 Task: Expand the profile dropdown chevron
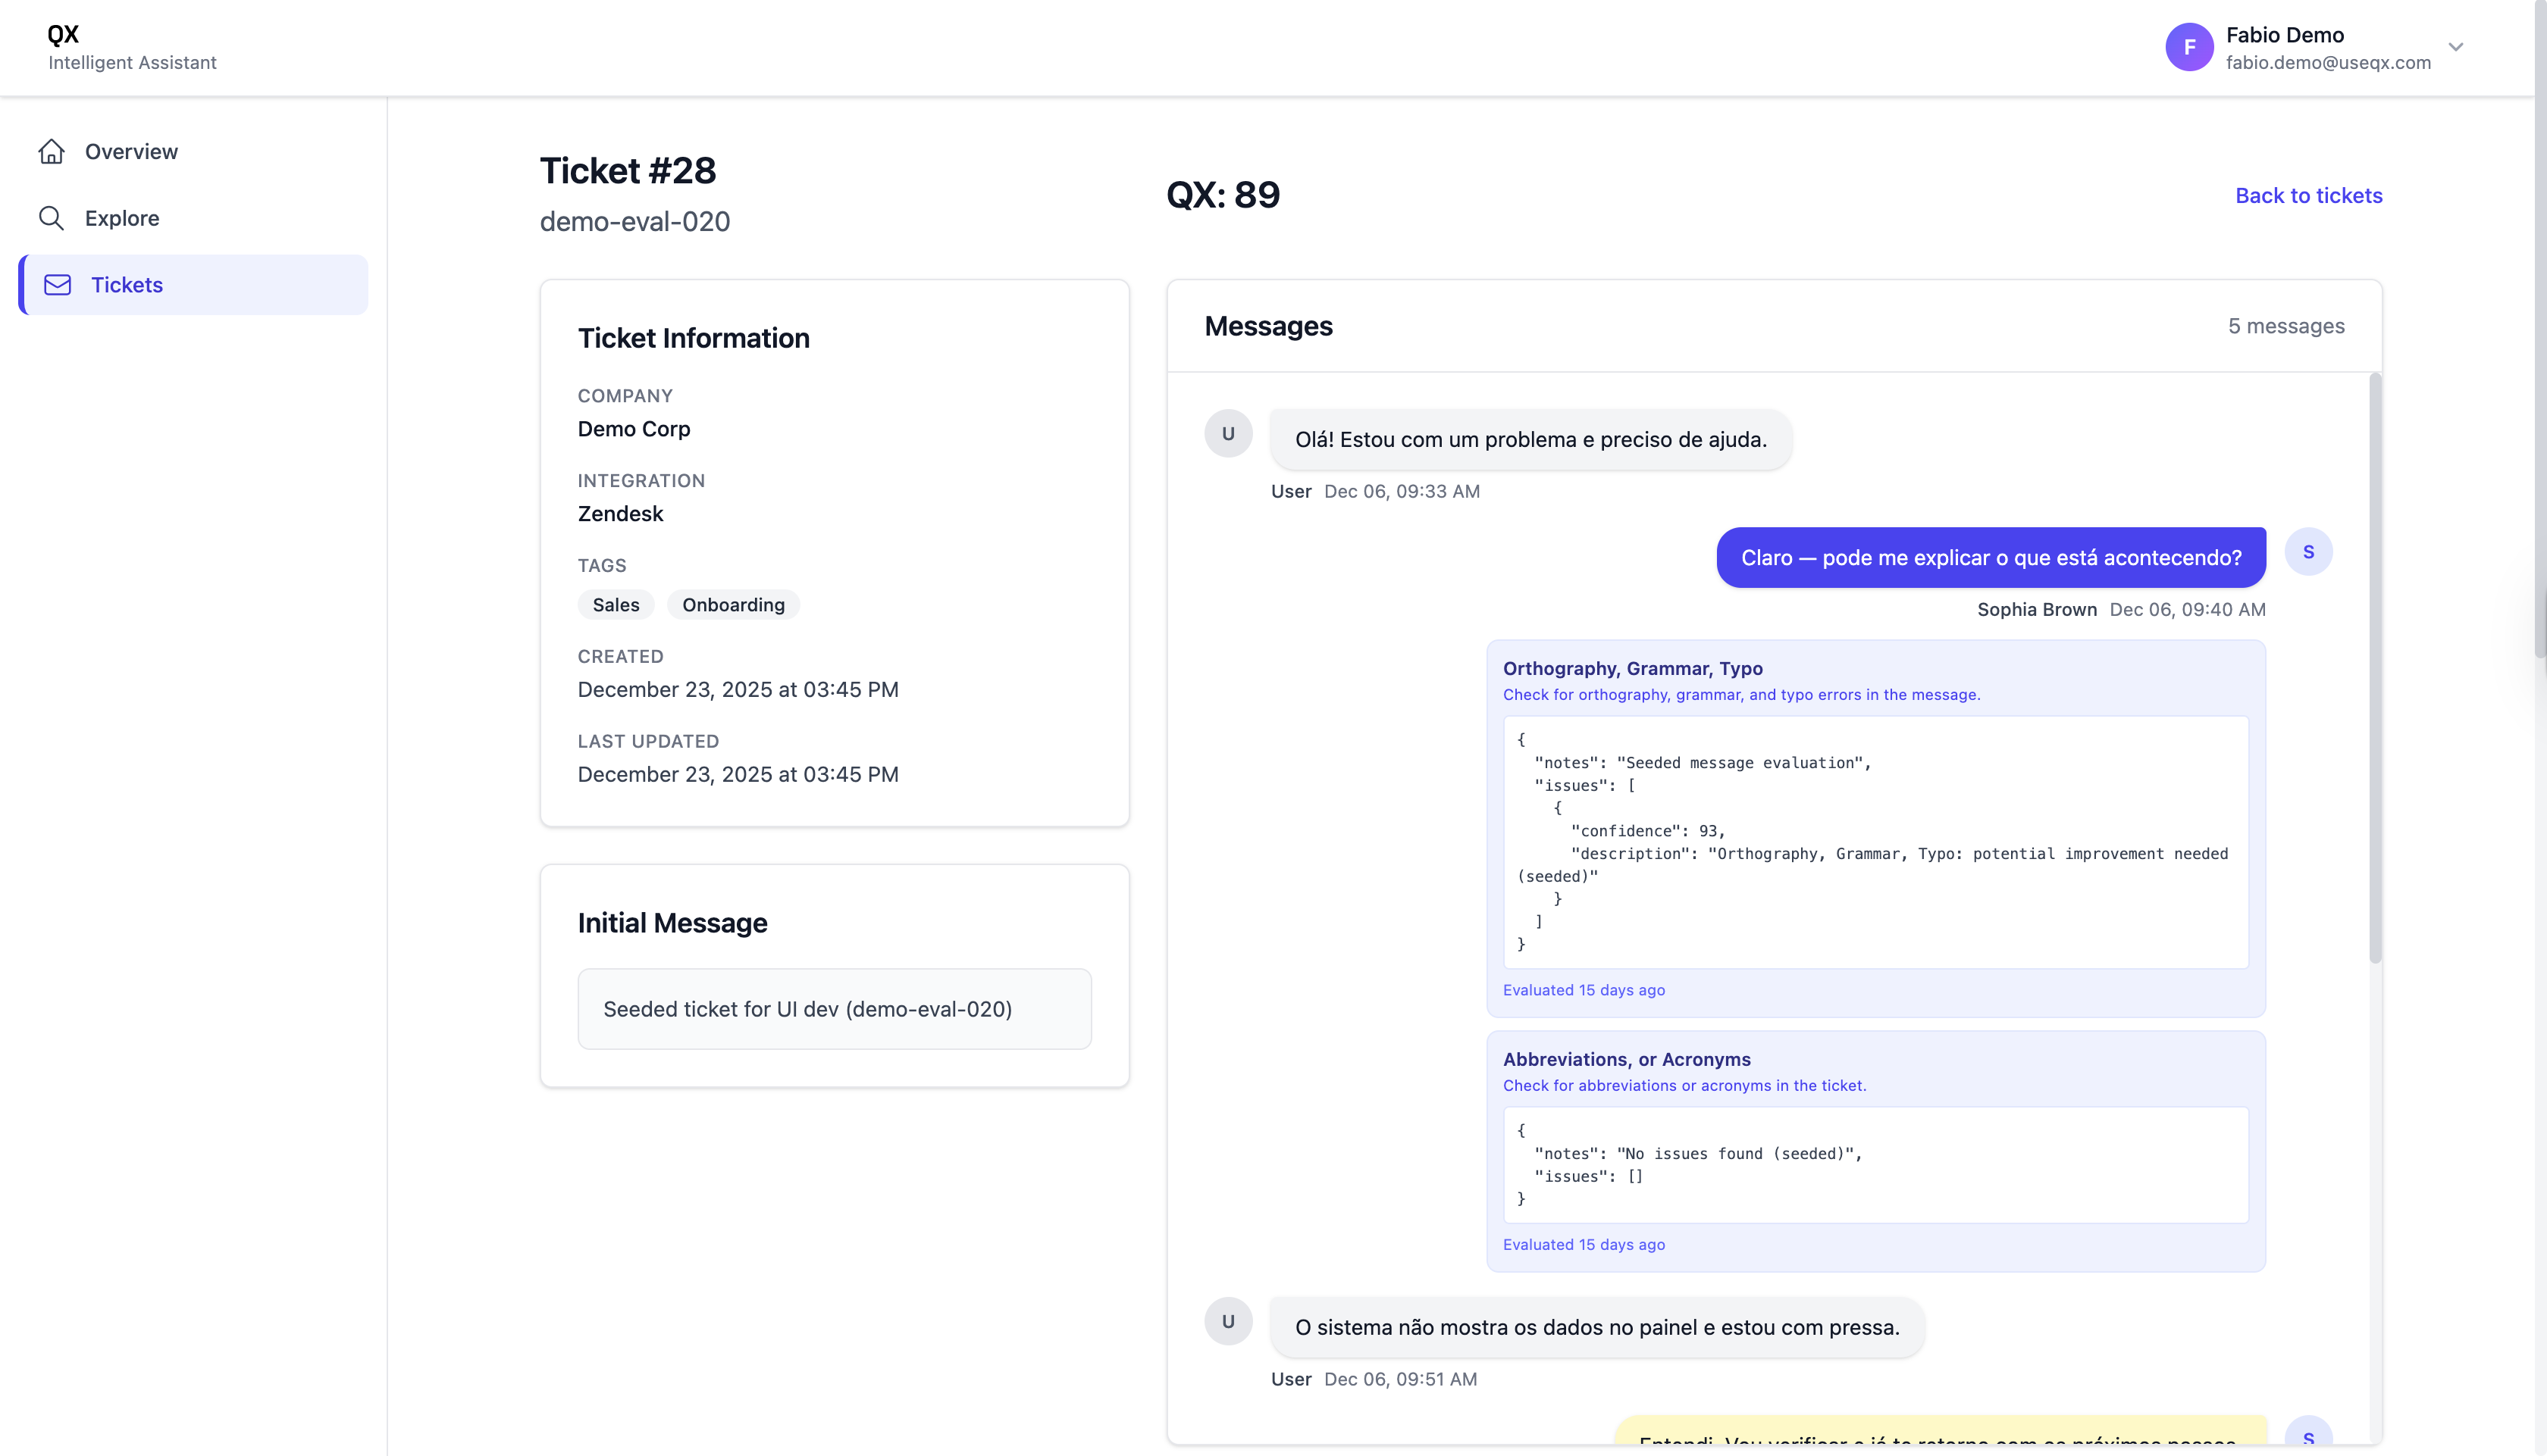click(x=2456, y=47)
